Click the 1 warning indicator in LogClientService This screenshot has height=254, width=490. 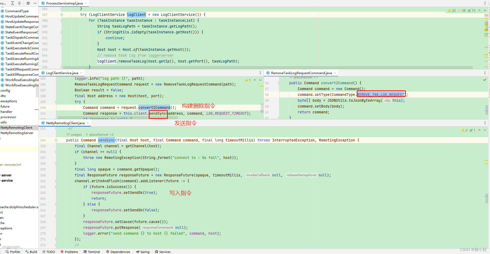(248, 80)
